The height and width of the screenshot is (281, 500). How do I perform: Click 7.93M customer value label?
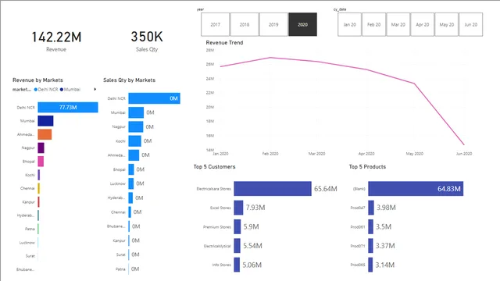[255, 208]
